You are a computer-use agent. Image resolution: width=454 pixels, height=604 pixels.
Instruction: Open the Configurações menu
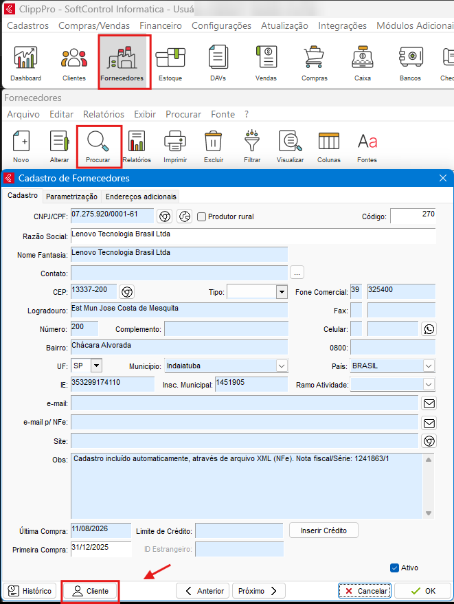[221, 26]
